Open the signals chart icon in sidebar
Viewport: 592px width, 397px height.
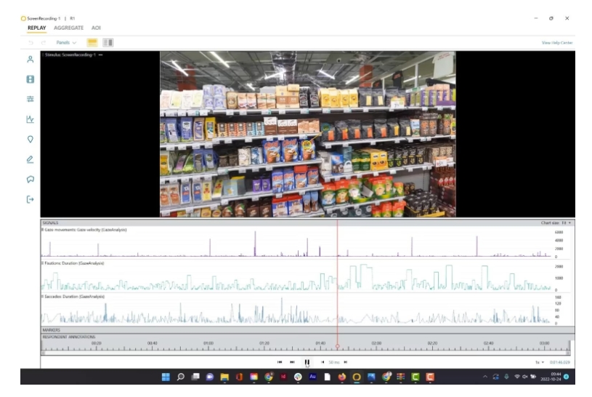pyautogui.click(x=31, y=119)
